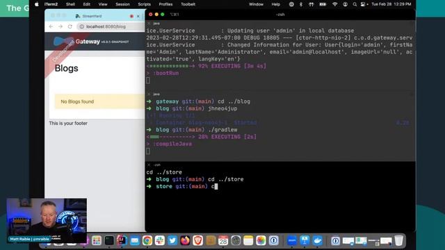Click the webcam video overlay of Matt Raible
This screenshot has width=445, height=250.
pyautogui.click(x=47, y=220)
